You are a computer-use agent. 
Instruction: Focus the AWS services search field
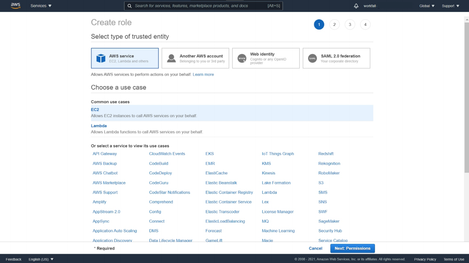(x=203, y=6)
